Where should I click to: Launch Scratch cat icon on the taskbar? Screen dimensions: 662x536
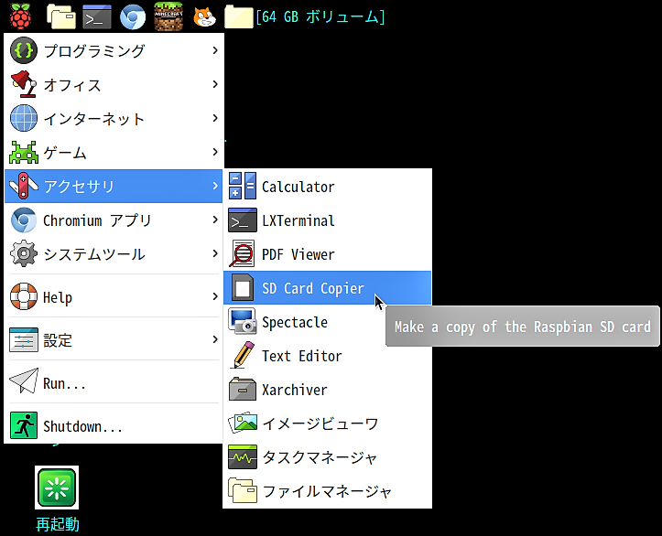coord(204,17)
